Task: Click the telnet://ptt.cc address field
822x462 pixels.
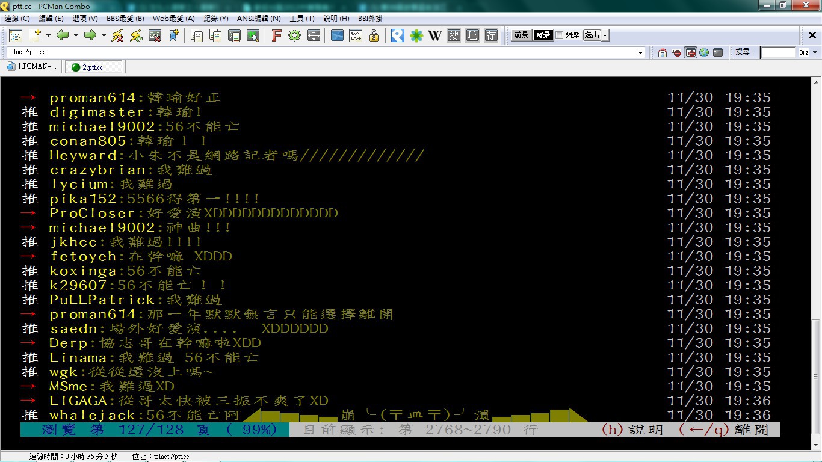Action: [321, 52]
